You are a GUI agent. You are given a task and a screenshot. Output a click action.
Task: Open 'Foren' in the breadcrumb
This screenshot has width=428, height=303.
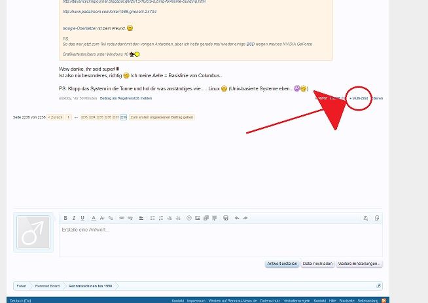click(x=22, y=286)
